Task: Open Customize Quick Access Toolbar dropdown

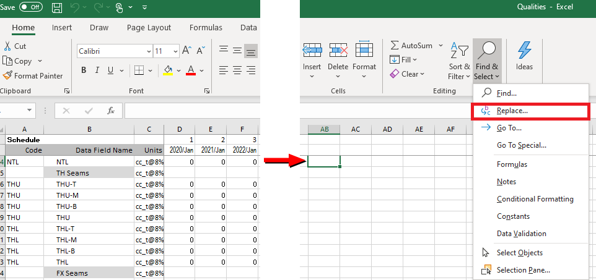Action: coord(144,7)
